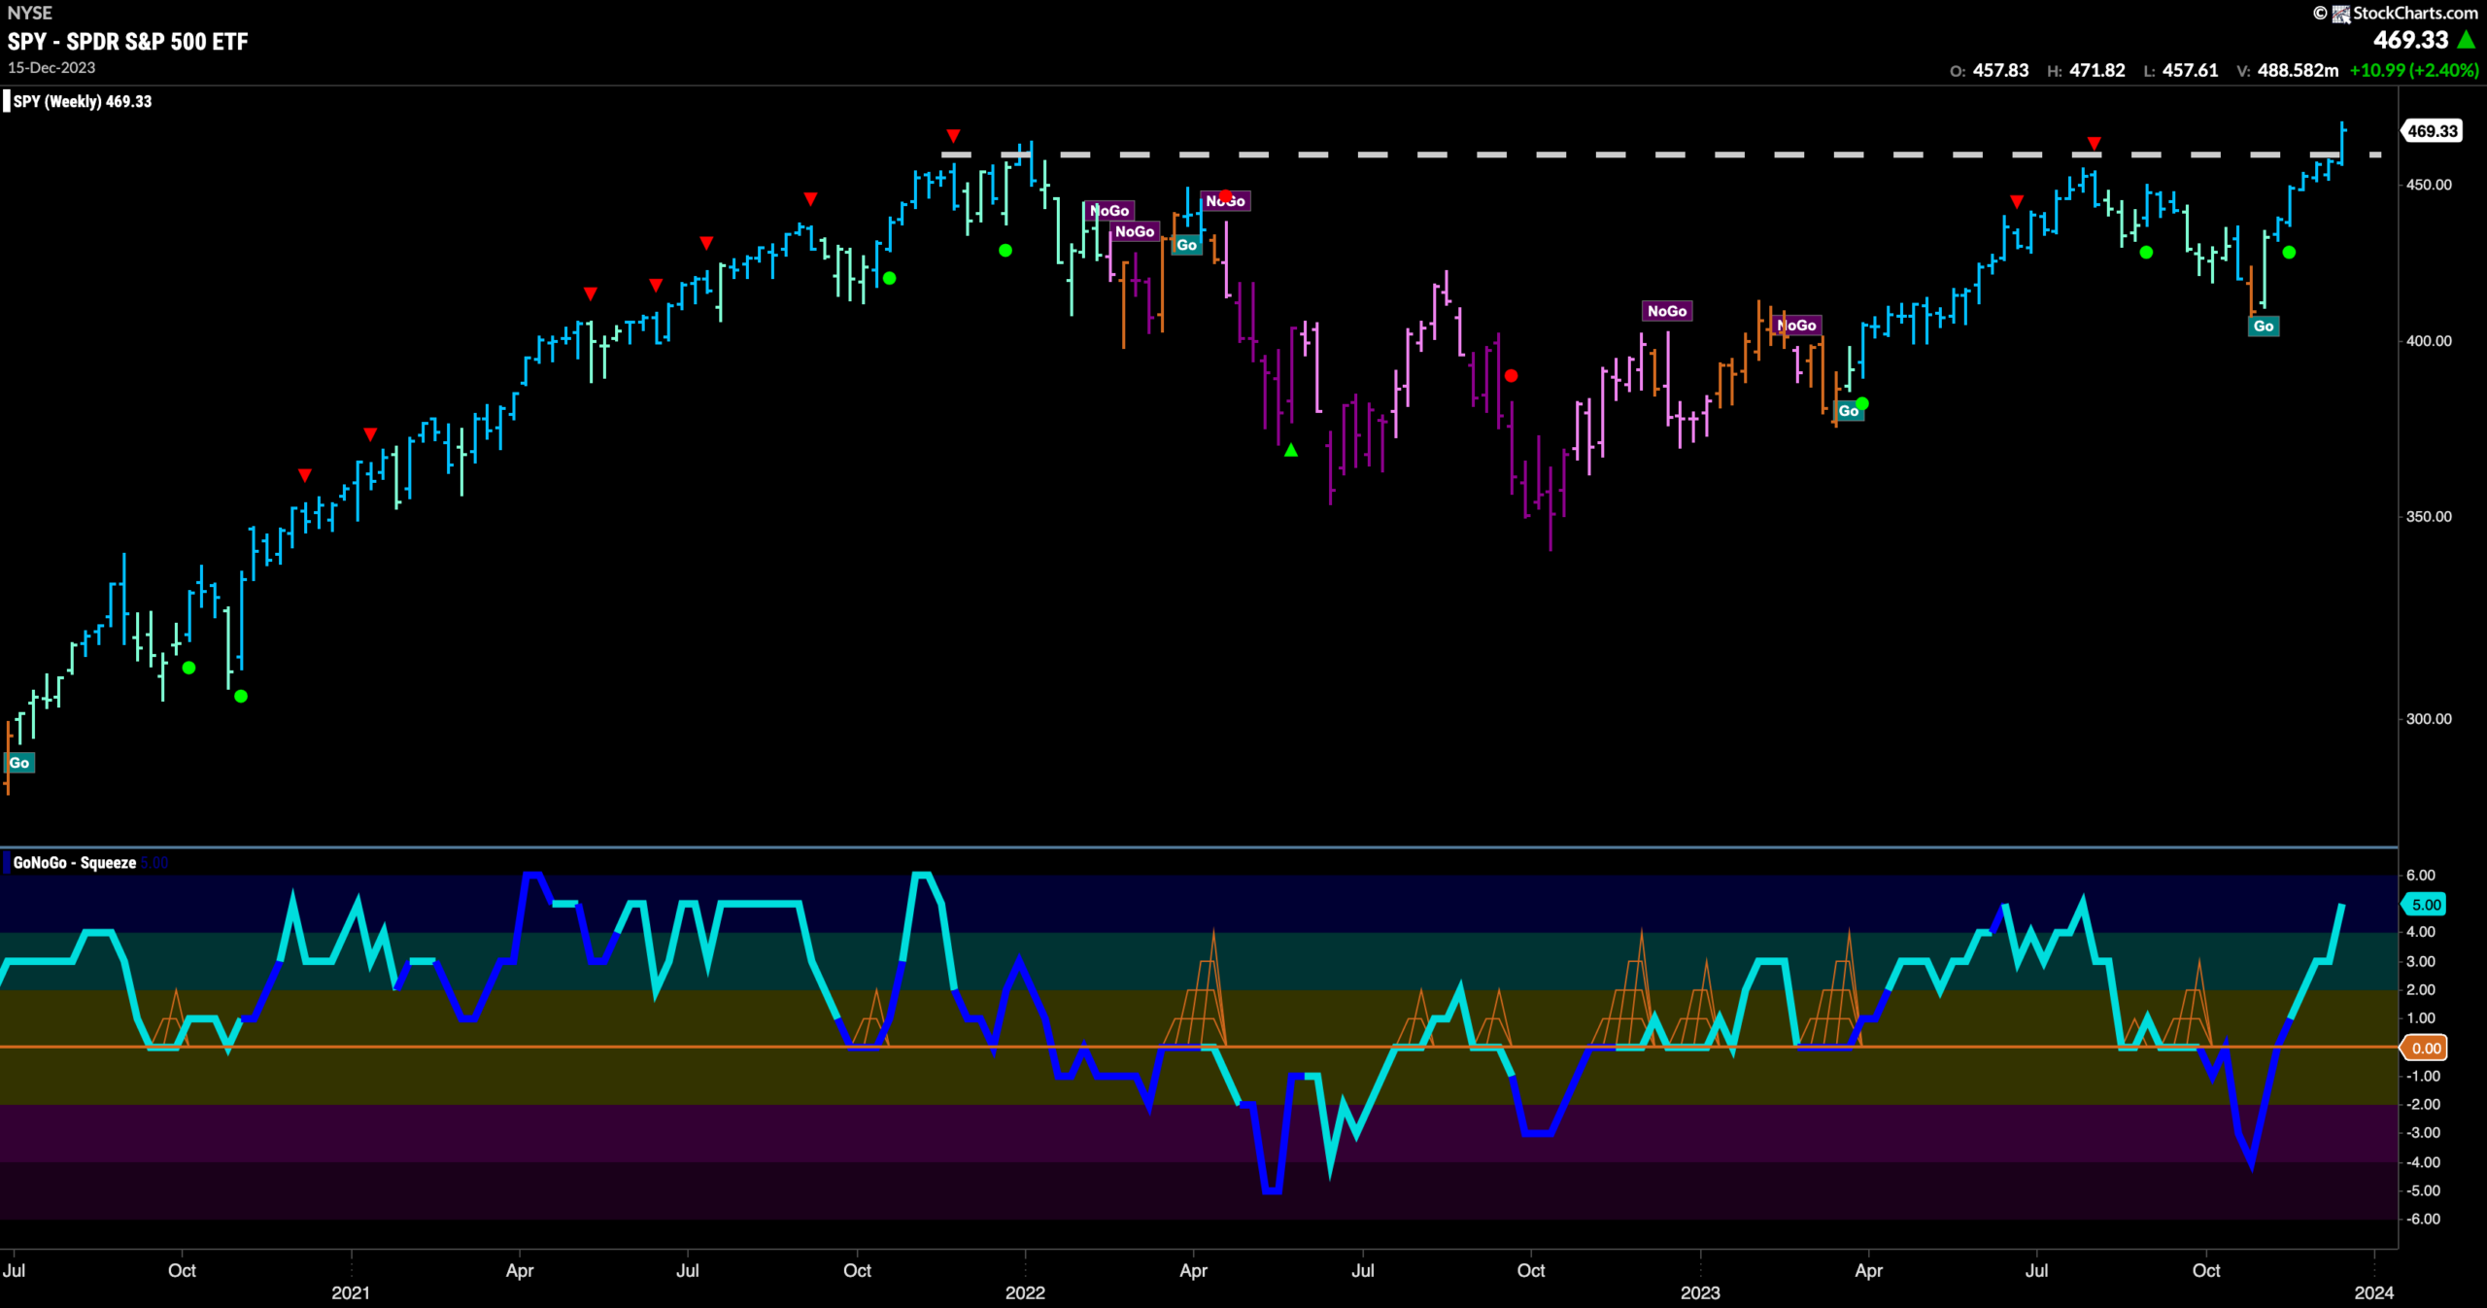This screenshot has height=1308, width=2487.
Task: Click the 450.00 price axis label
Action: [x=2429, y=185]
